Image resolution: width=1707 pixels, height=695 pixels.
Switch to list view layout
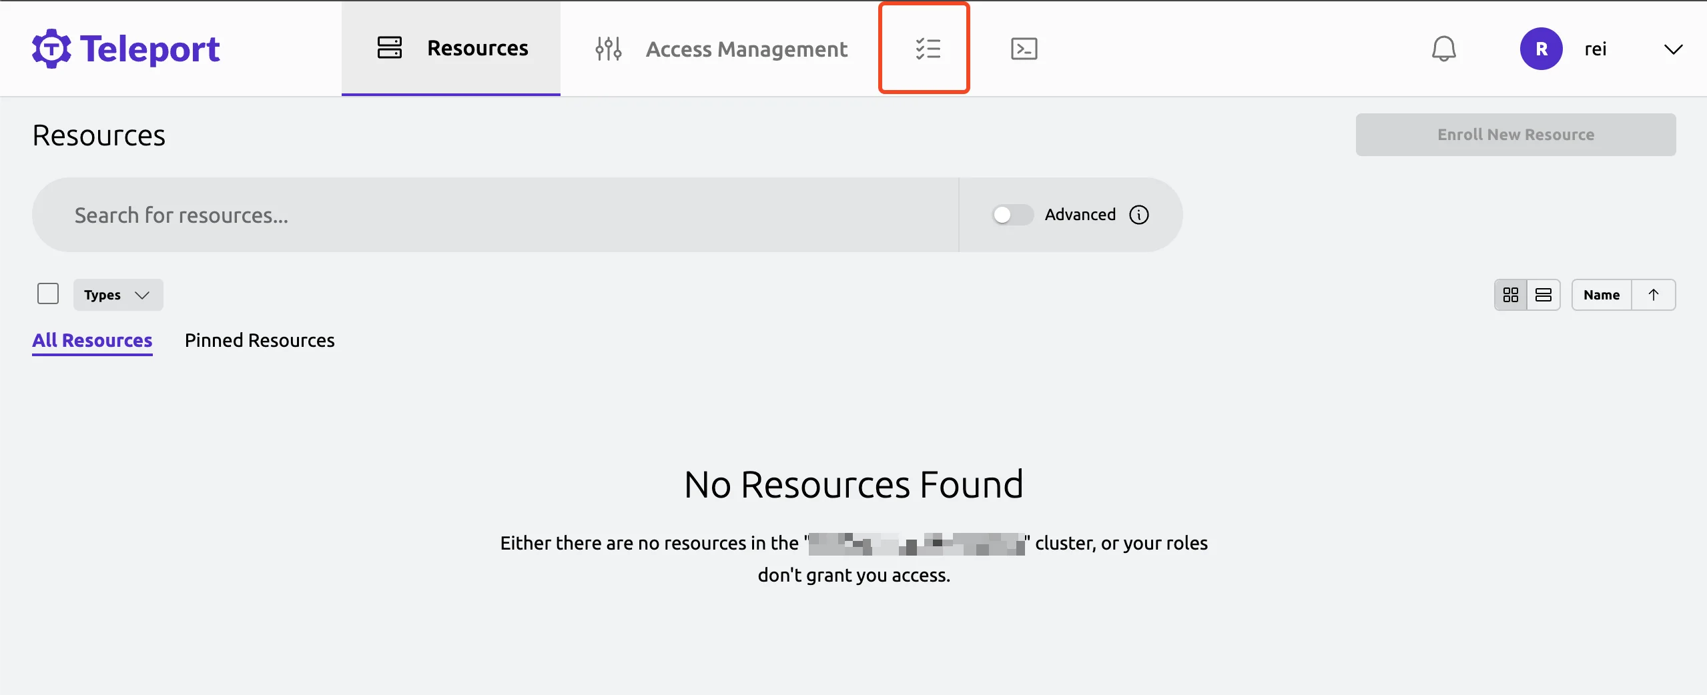pos(1544,295)
